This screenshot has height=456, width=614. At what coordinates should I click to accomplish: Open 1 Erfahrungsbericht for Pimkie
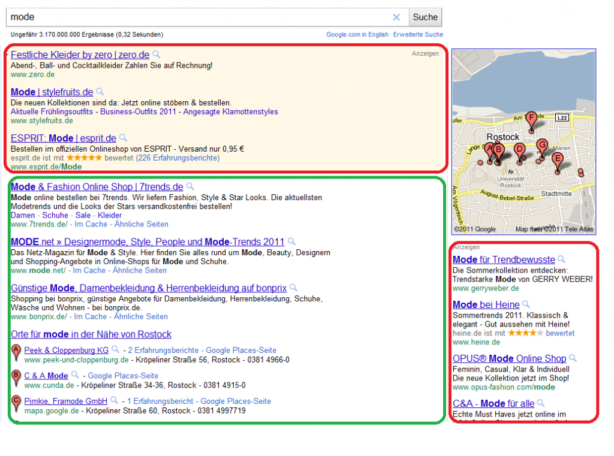(160, 401)
